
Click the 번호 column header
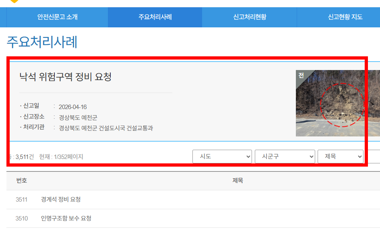click(x=22, y=181)
